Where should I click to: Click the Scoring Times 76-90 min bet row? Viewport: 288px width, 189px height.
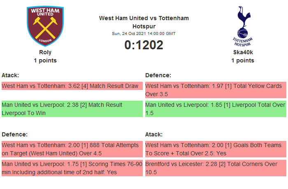(72, 168)
